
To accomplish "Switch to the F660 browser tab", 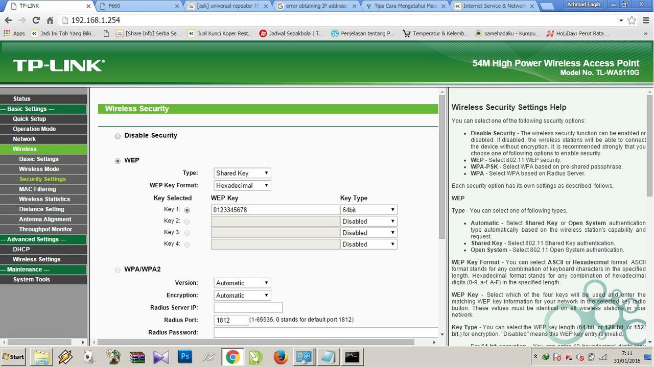I will pos(138,6).
